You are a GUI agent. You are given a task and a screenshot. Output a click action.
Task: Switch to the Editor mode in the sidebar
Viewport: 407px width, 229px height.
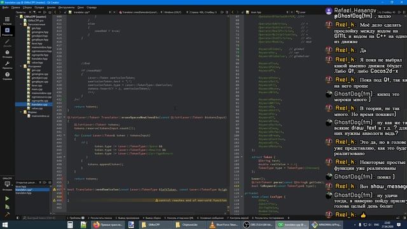pos(7,31)
